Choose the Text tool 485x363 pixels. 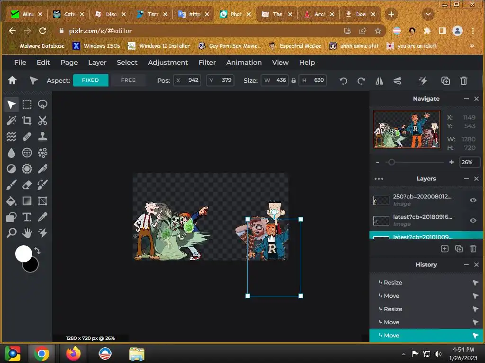pyautogui.click(x=27, y=217)
